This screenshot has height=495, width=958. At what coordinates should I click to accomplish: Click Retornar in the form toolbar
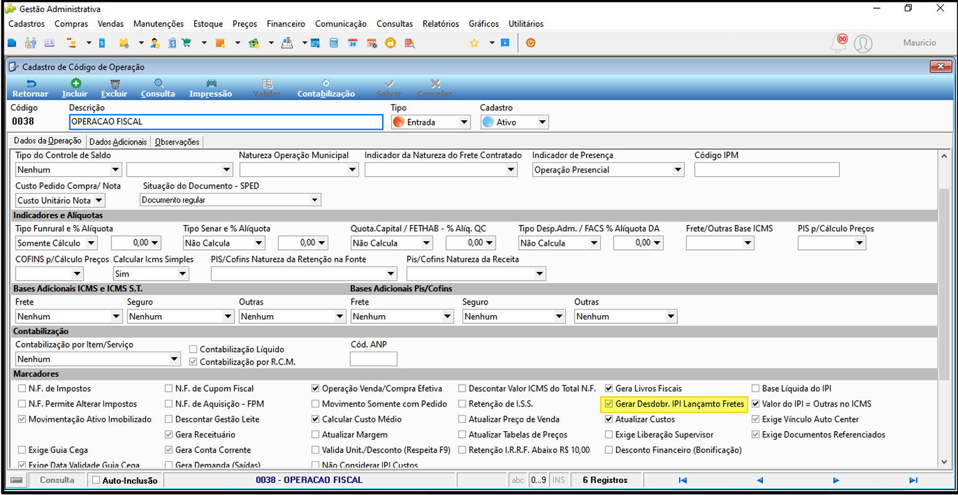pos(30,88)
